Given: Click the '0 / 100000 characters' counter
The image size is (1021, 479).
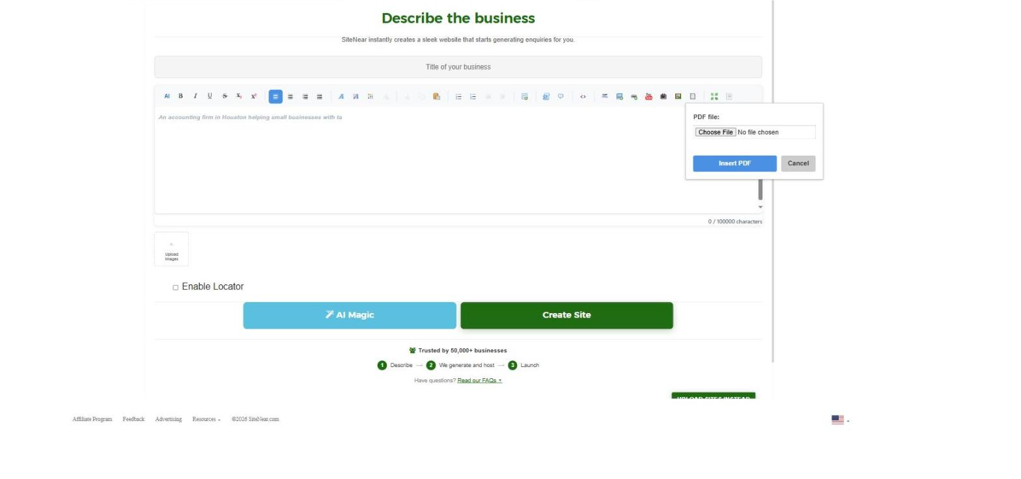Looking at the screenshot, I should [x=735, y=222].
